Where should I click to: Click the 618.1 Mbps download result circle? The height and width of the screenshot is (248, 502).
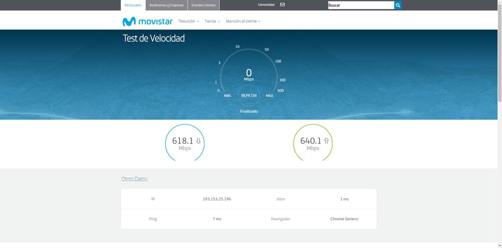184,143
